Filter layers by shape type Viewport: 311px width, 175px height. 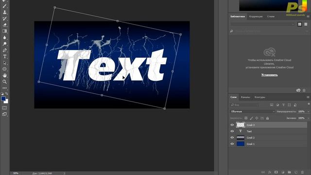(289, 105)
